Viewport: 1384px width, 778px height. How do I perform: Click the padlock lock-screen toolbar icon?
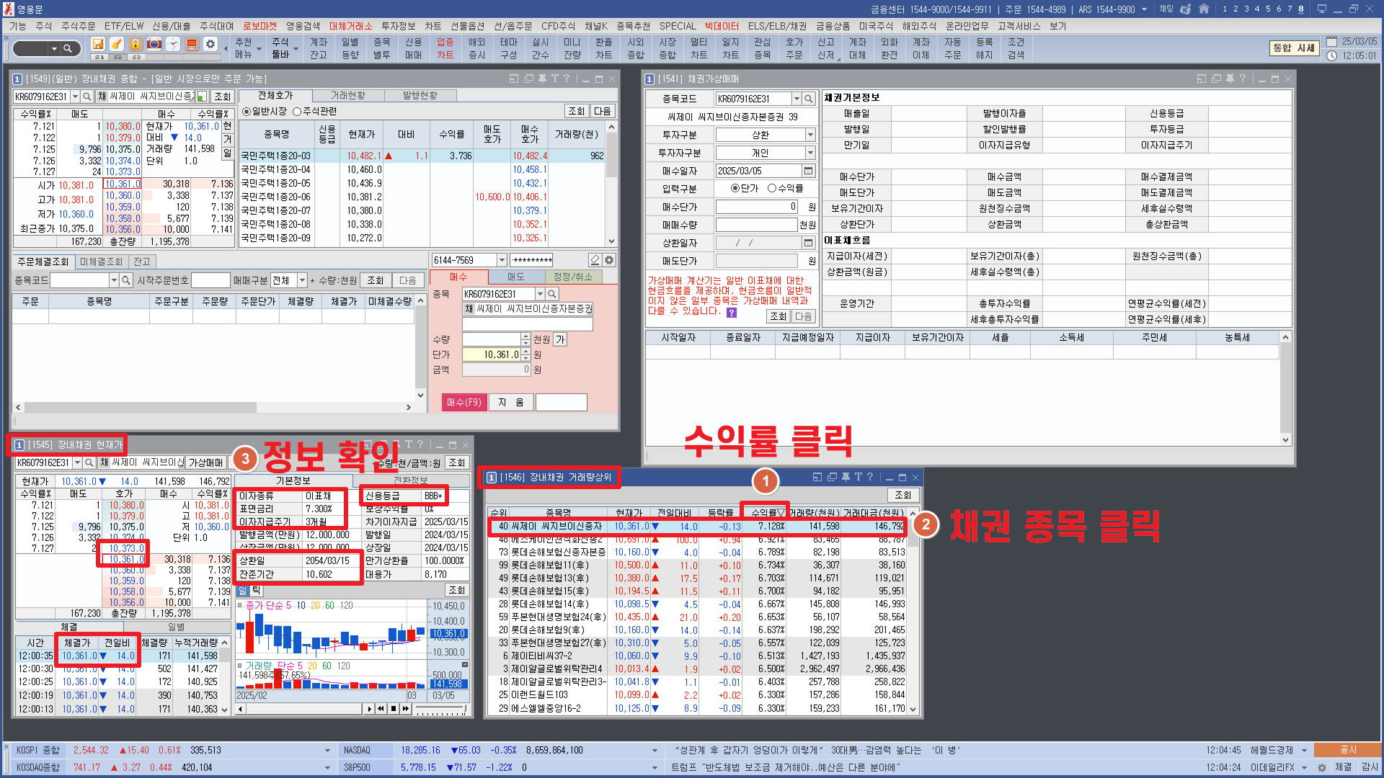tap(136, 44)
